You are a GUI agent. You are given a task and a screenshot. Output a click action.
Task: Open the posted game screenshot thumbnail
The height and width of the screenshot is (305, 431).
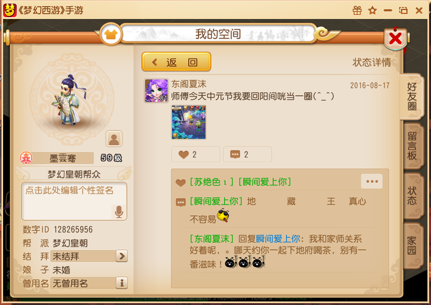coord(188,123)
